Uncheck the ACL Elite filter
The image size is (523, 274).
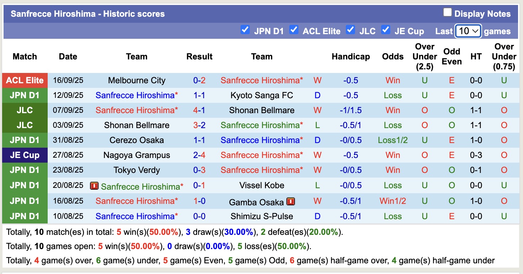point(294,31)
